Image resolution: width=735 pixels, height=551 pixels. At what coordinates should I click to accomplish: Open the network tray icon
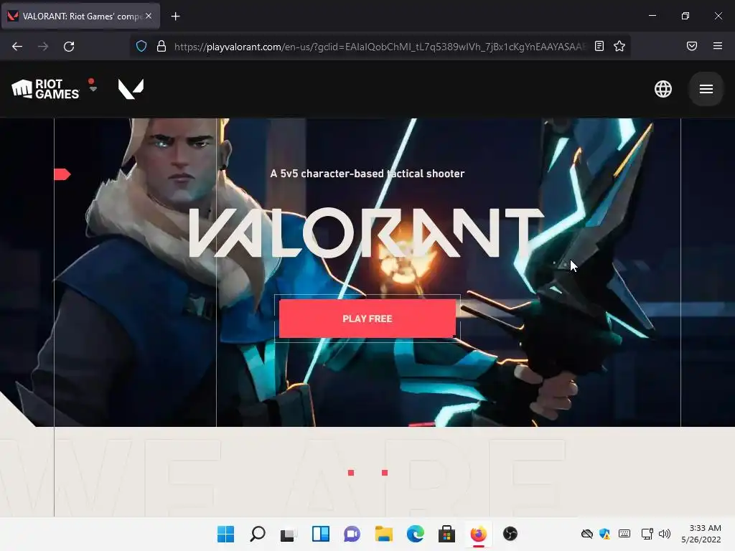pyautogui.click(x=647, y=534)
